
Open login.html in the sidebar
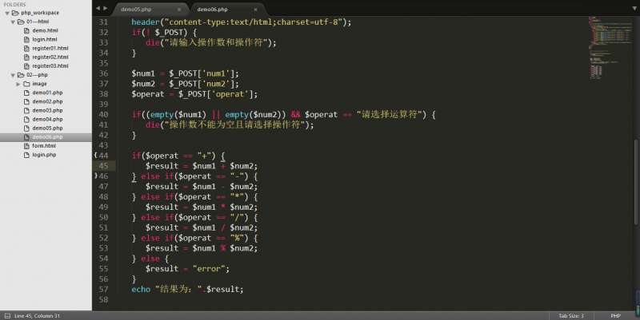click(x=44, y=39)
